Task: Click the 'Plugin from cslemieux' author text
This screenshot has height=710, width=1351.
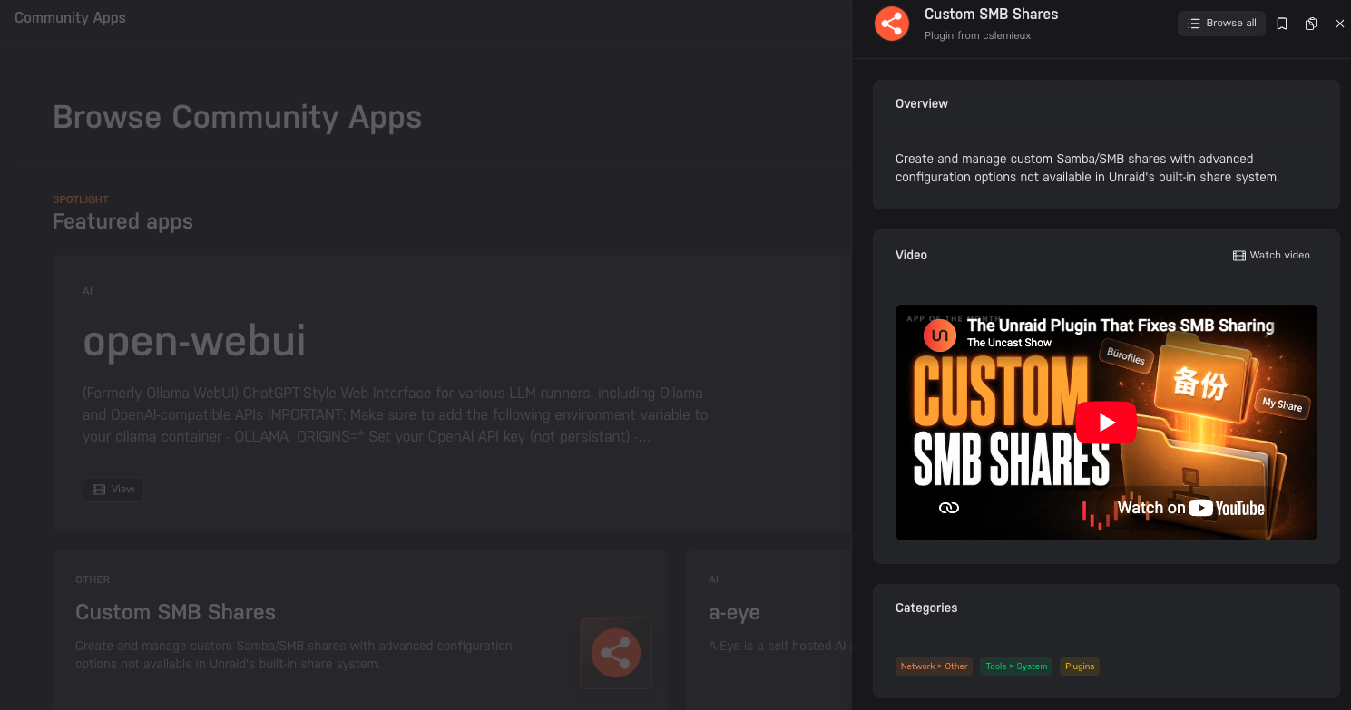Action: (x=977, y=35)
